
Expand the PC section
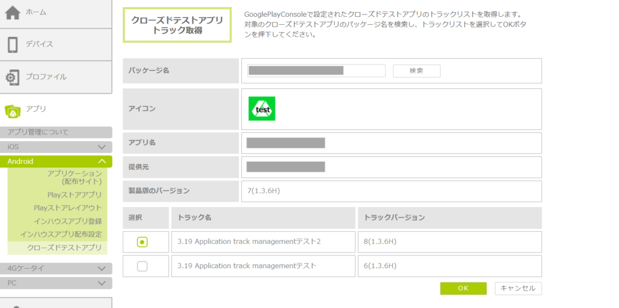pos(102,283)
